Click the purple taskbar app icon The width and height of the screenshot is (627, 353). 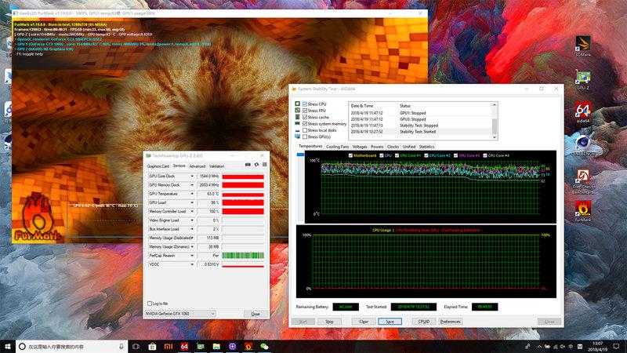pyautogui.click(x=232, y=346)
